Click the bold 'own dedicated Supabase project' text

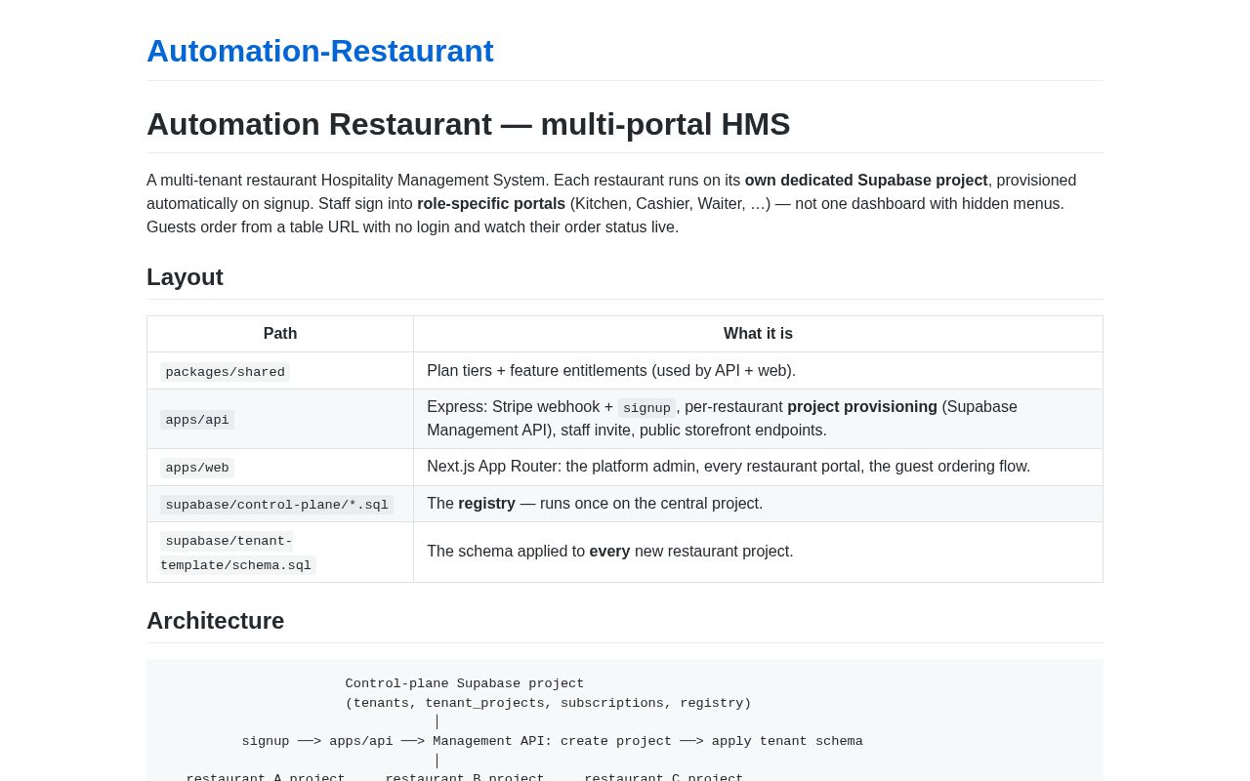tap(866, 181)
